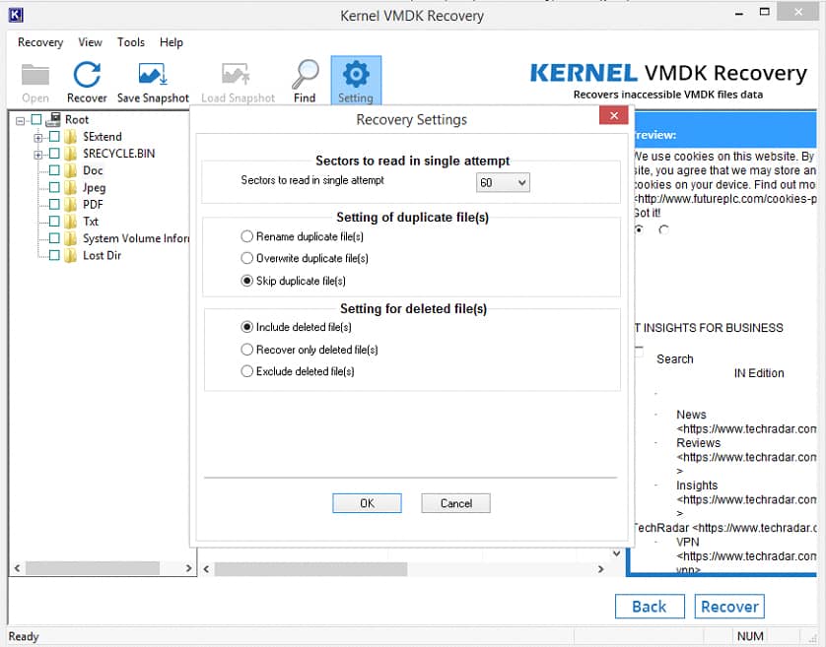Image resolution: width=826 pixels, height=647 pixels.
Task: Click Cancel in Recovery Settings
Action: 455,503
